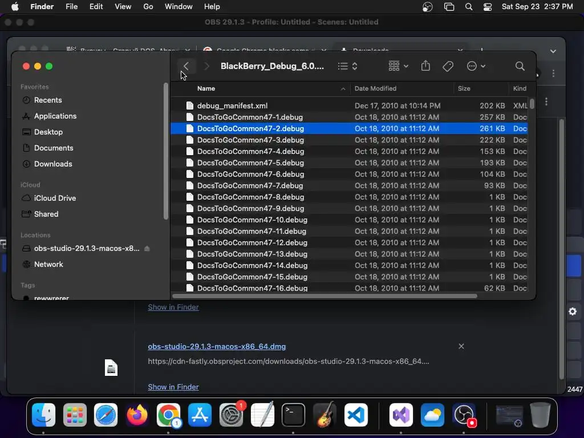584x438 pixels.
Task: Go back in Finder window
Action: pyautogui.click(x=186, y=66)
